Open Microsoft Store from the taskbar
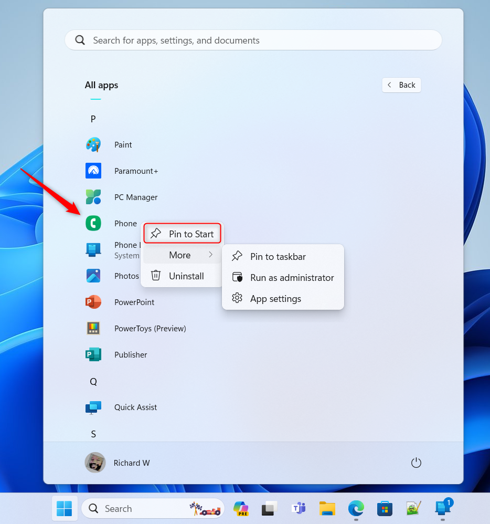 385,509
